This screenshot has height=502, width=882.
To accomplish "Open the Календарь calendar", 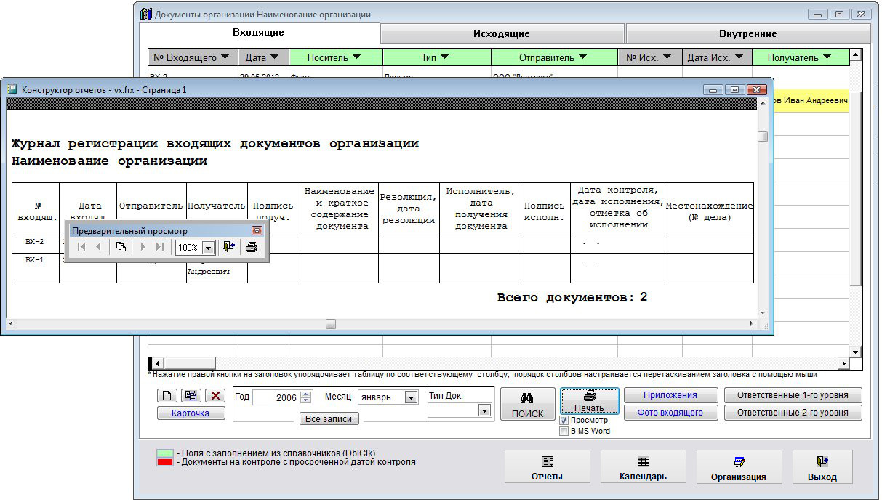I will click(643, 467).
